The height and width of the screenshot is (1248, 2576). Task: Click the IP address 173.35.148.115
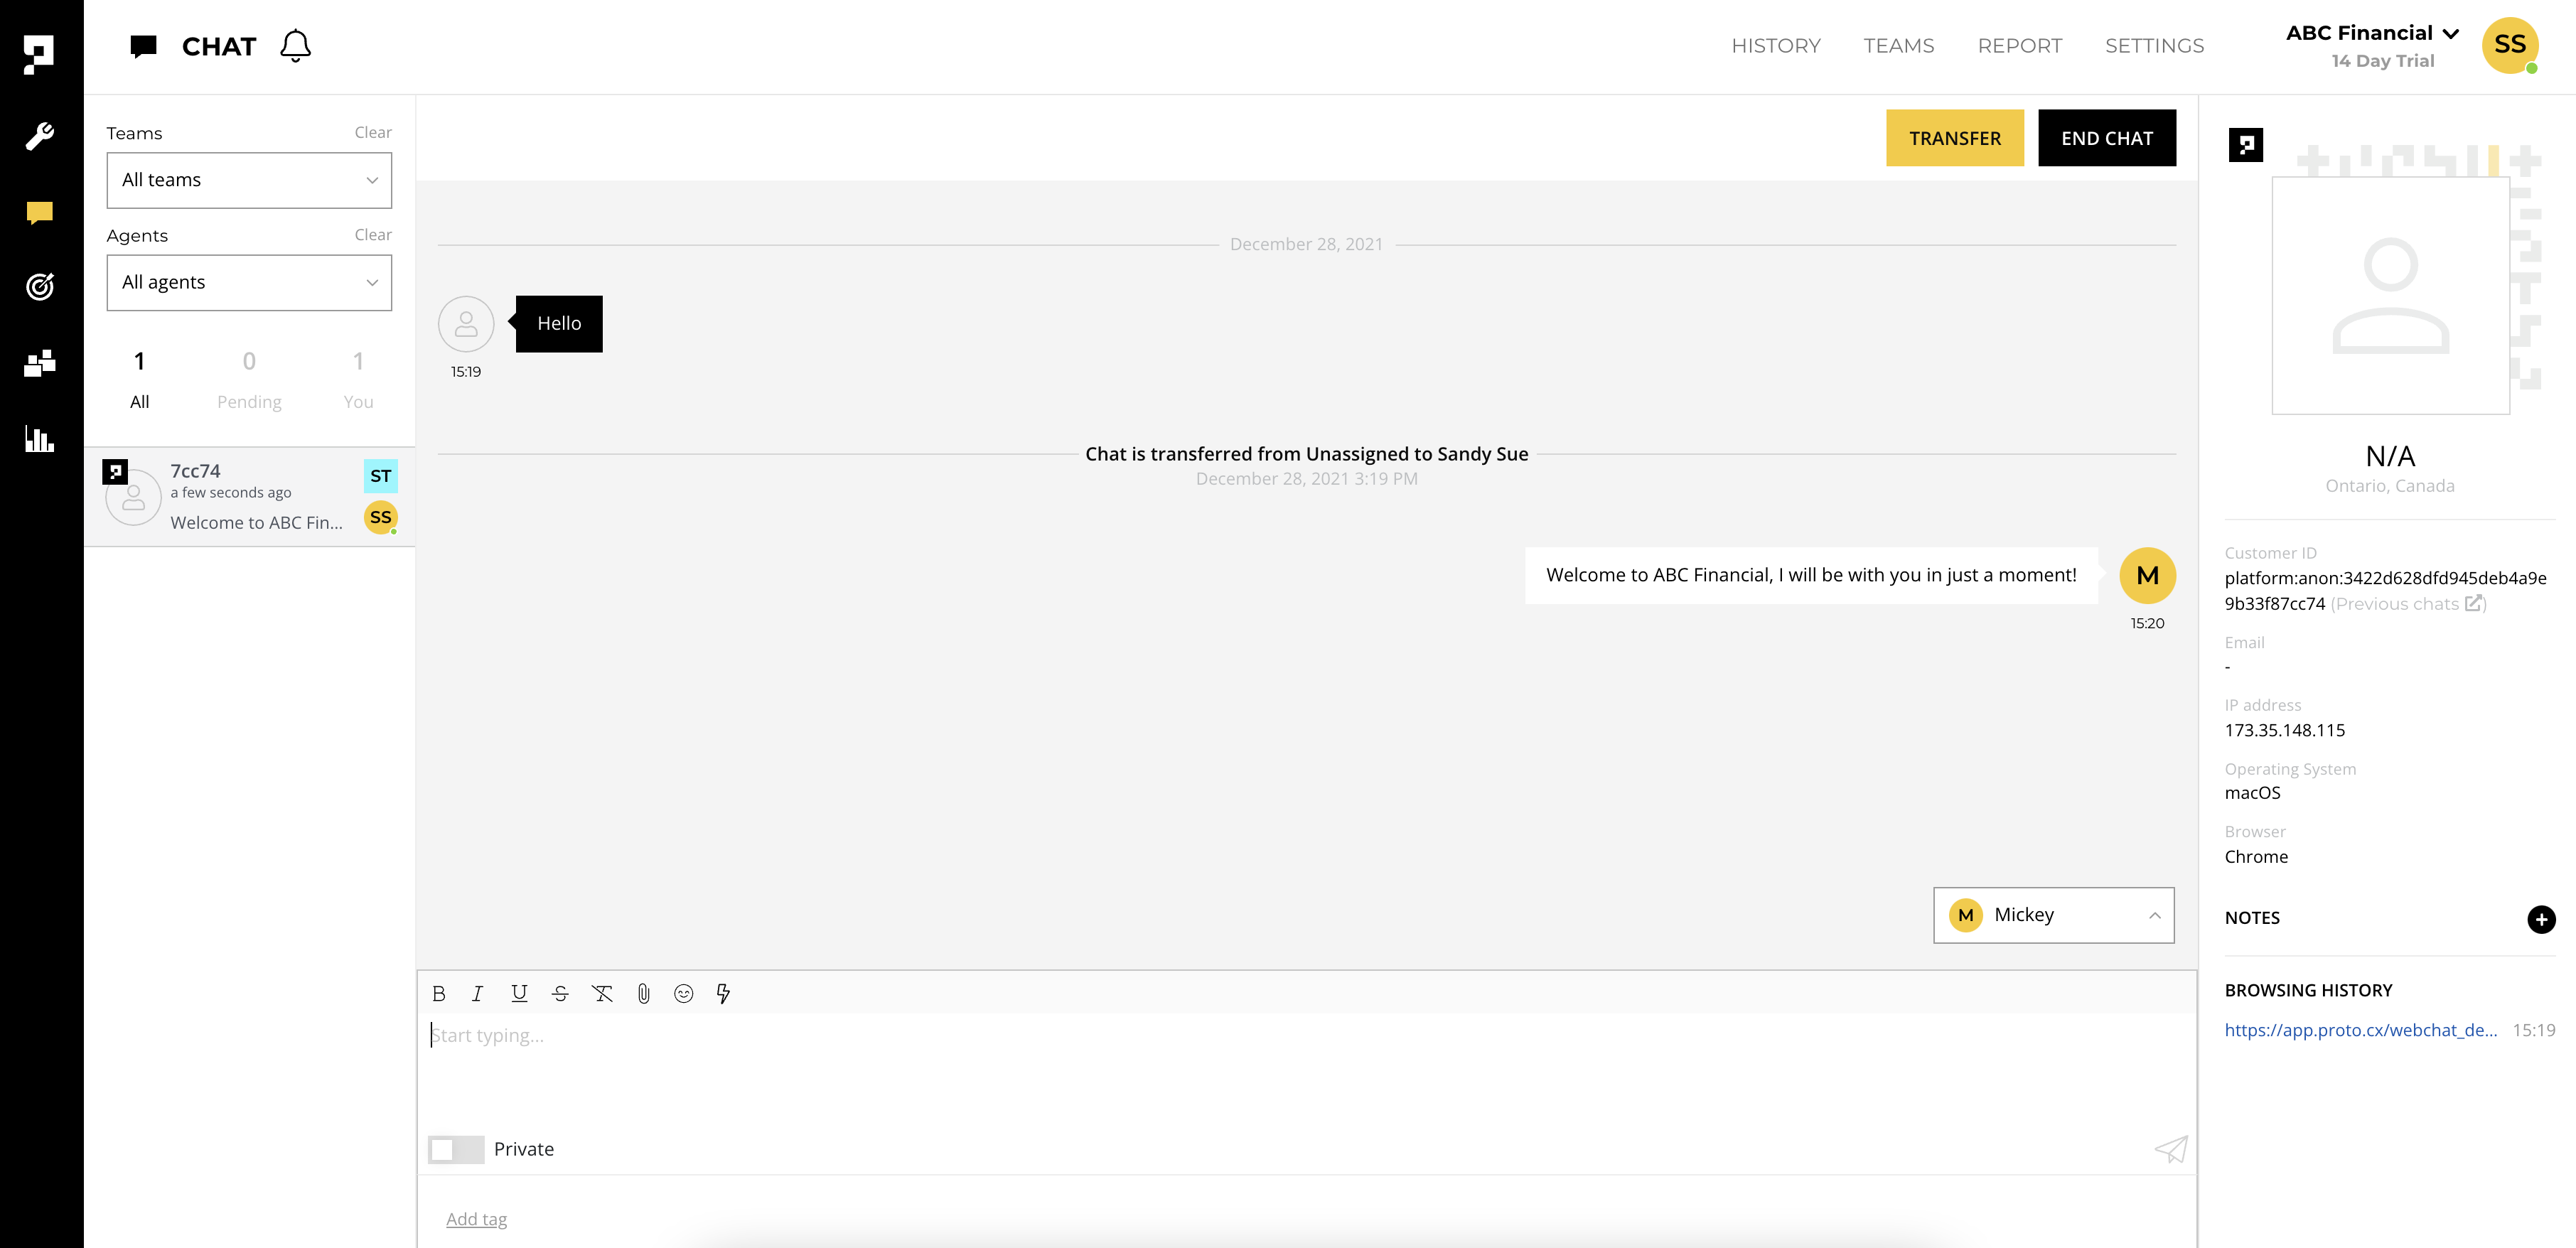tap(2284, 731)
